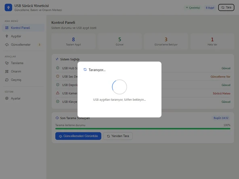Click the Hata Var stat card
The image size is (239, 179).
212,41
